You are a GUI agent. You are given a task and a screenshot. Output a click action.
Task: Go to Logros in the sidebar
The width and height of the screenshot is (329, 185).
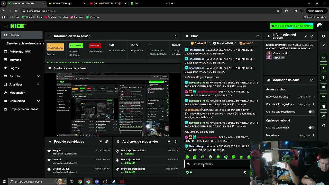click(x=22, y=68)
